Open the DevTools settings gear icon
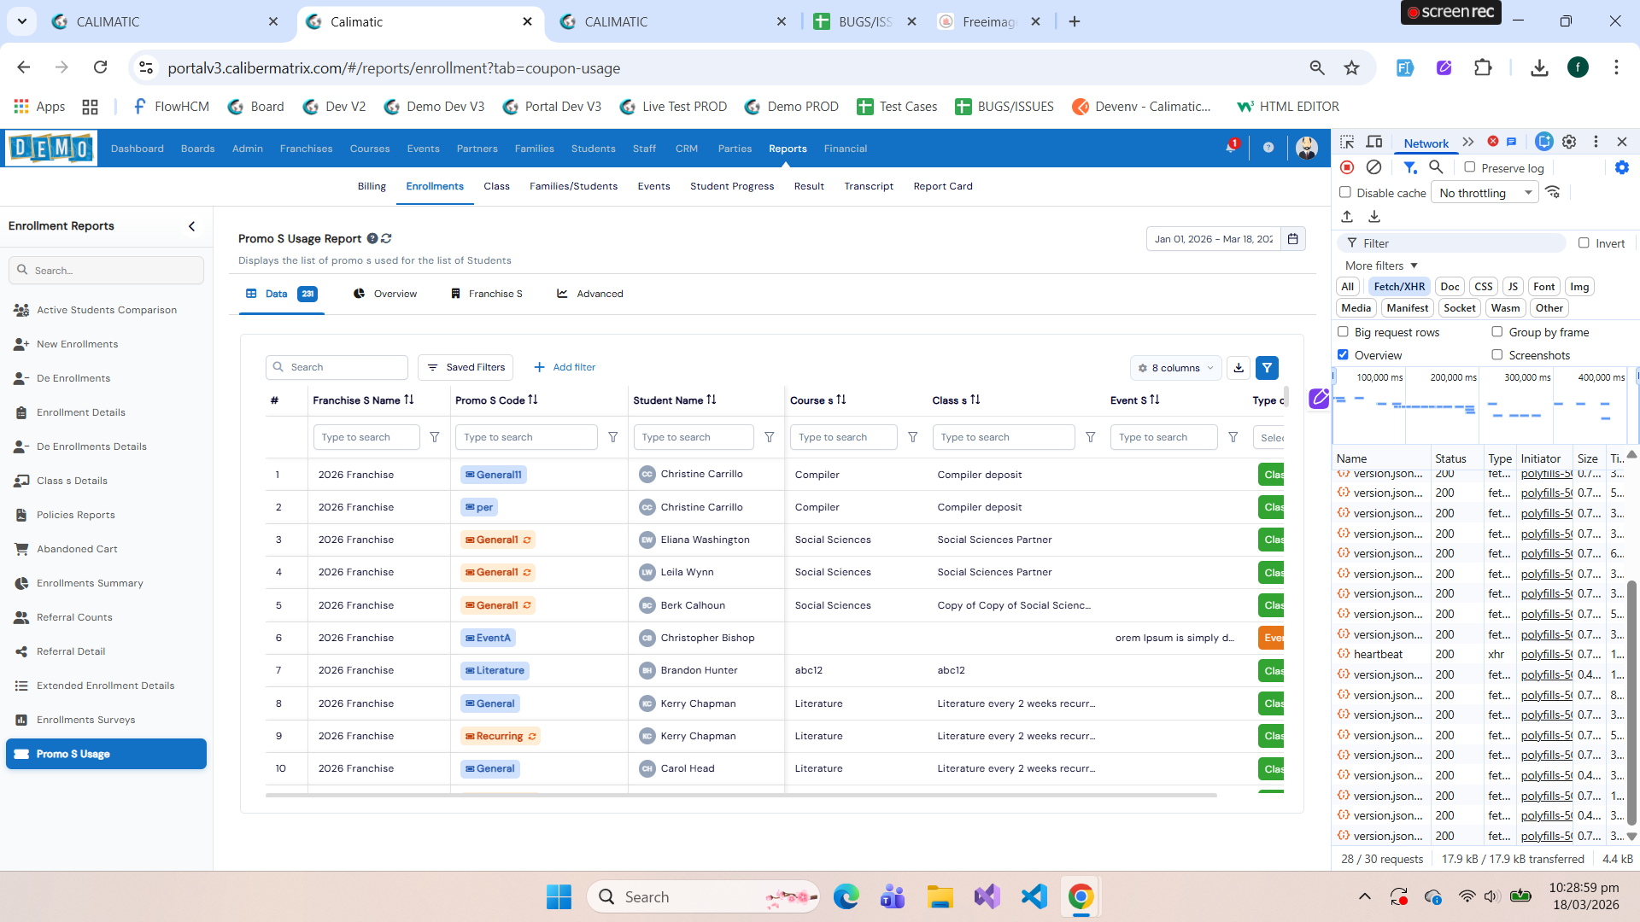Screen dimensions: 1640x922 [1569, 143]
